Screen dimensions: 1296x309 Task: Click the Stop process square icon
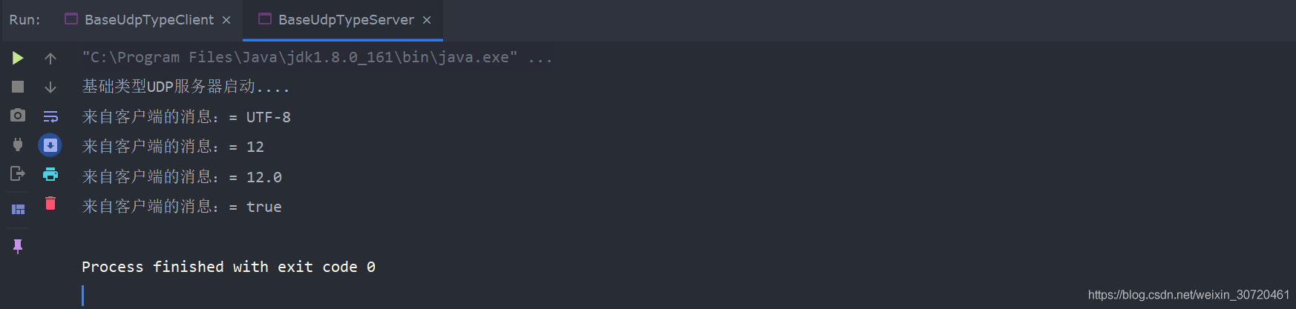click(18, 87)
